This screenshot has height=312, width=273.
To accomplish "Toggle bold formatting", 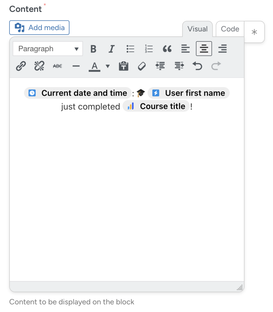I will [93, 48].
